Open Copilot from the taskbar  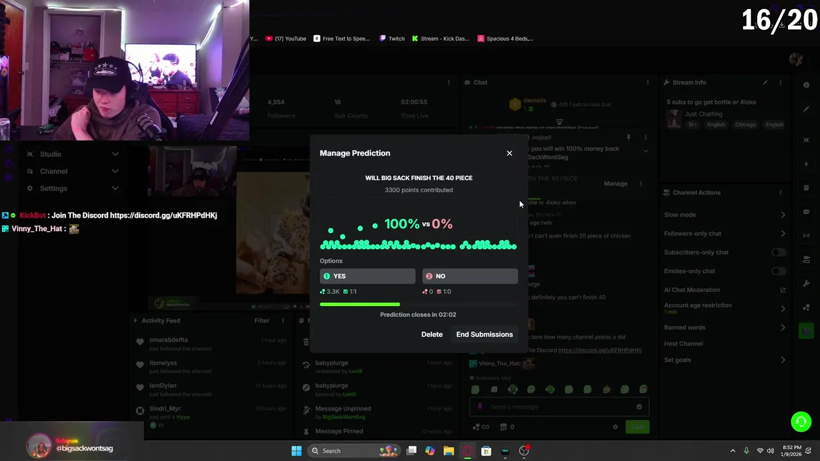[x=430, y=451]
